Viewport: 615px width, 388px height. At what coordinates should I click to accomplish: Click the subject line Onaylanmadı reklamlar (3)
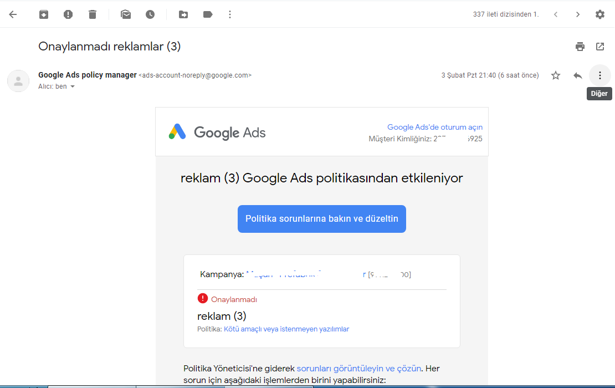(x=110, y=47)
